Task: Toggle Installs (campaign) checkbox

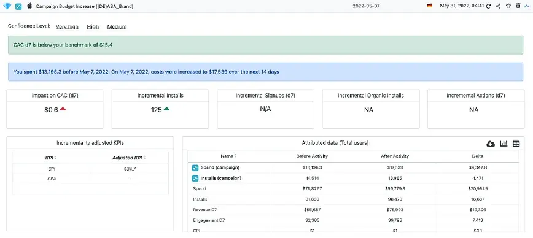Action: (195, 178)
